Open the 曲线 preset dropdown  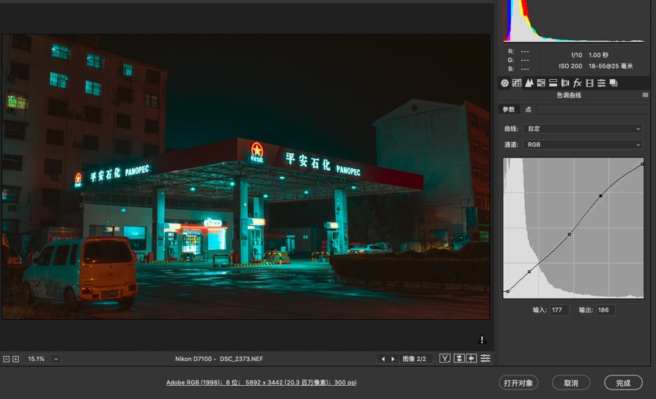tap(583, 129)
